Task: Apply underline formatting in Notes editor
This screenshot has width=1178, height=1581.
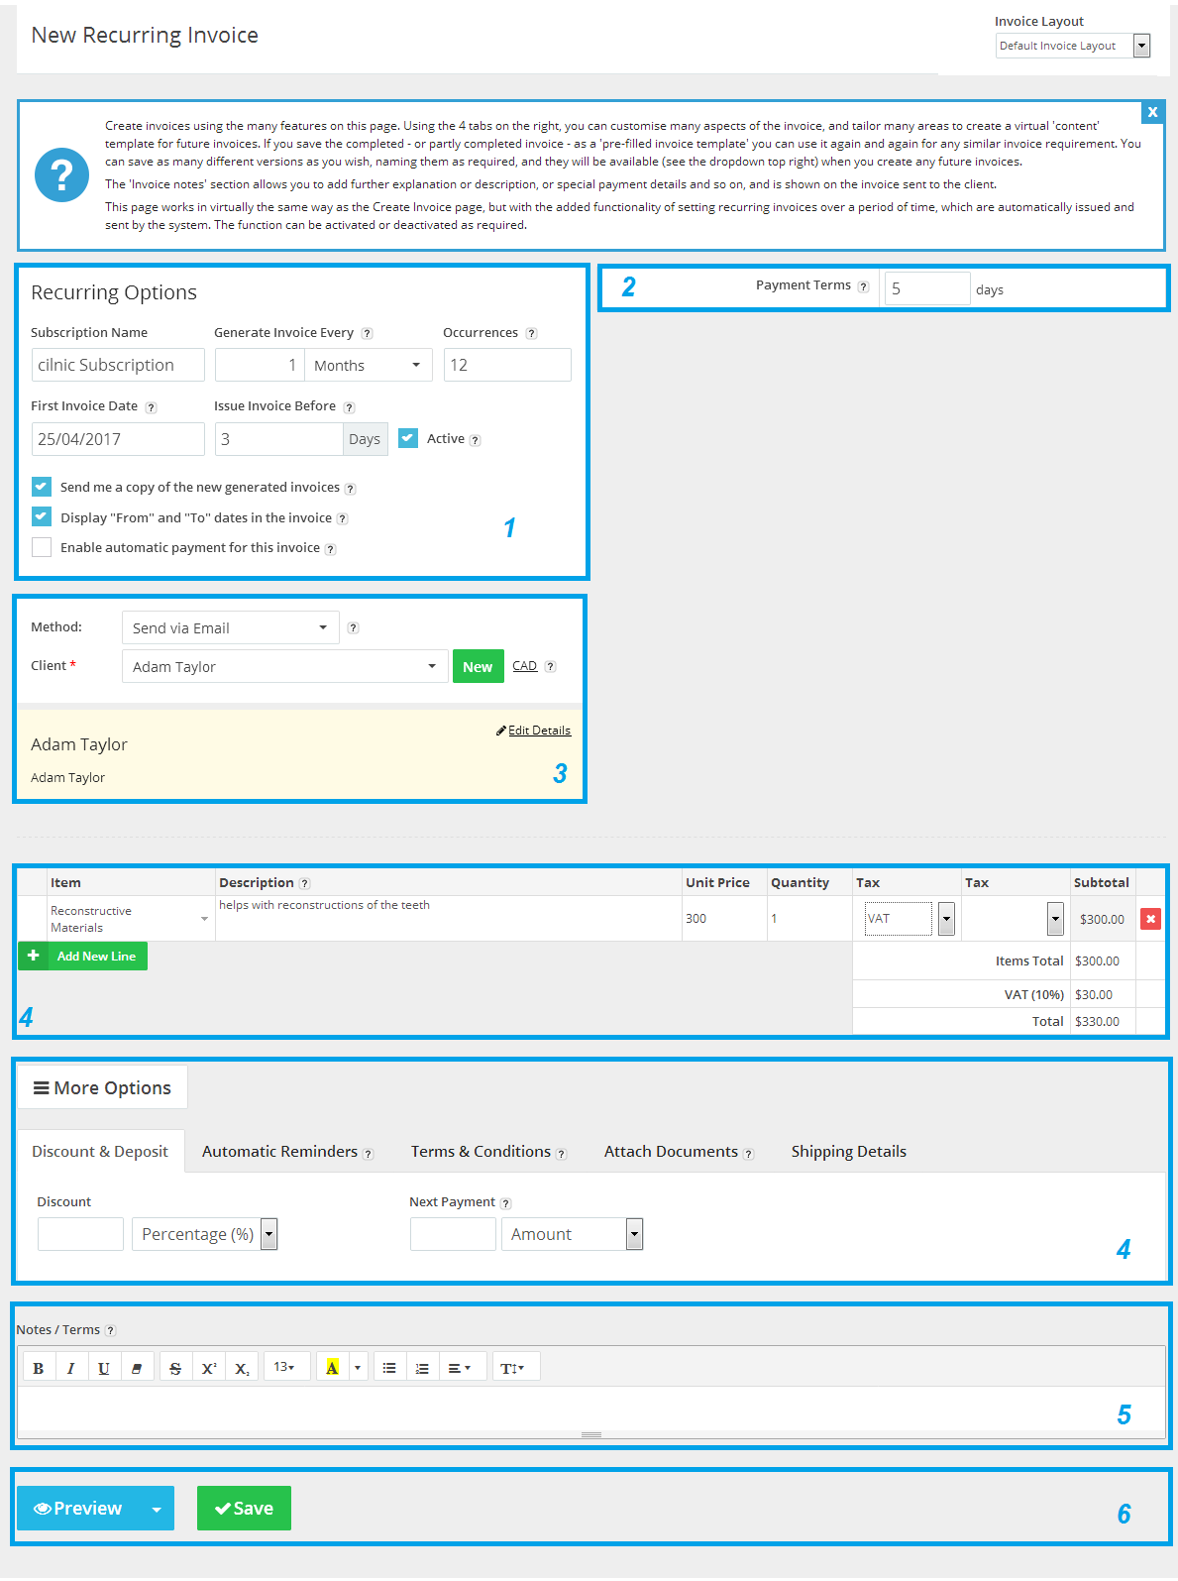Action: click(103, 1368)
